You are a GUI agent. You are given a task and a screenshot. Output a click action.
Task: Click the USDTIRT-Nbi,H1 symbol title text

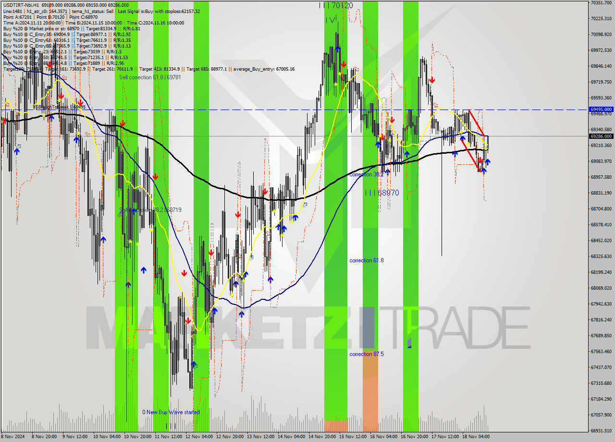pyautogui.click(x=20, y=5)
